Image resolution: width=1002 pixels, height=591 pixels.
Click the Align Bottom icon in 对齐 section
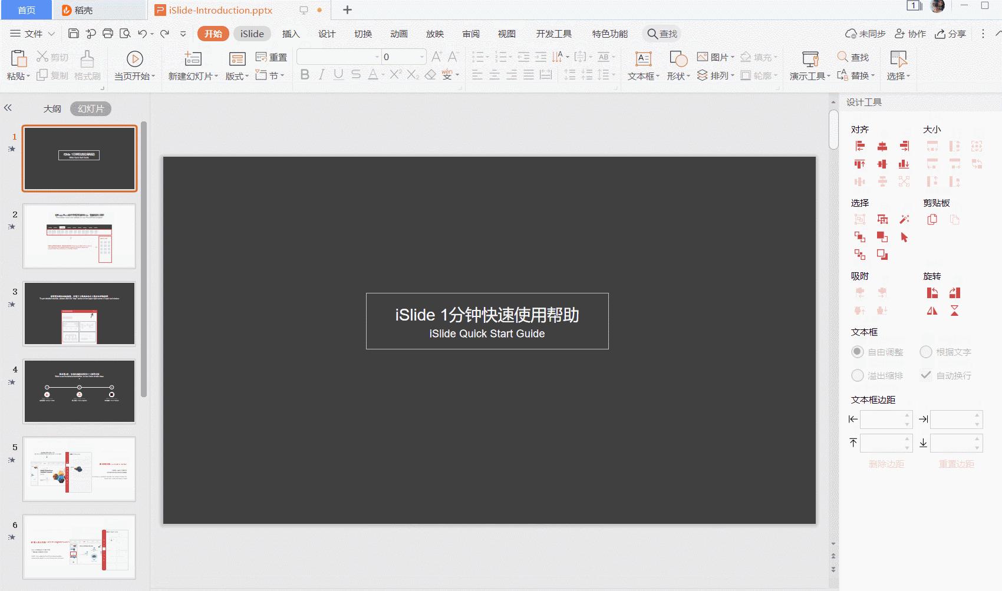coord(904,164)
